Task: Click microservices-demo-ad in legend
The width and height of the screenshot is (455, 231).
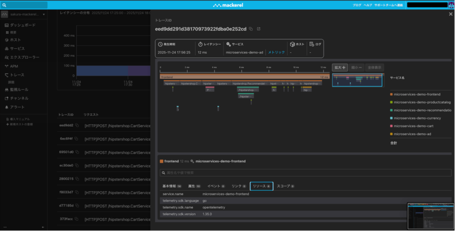Action: [412, 134]
